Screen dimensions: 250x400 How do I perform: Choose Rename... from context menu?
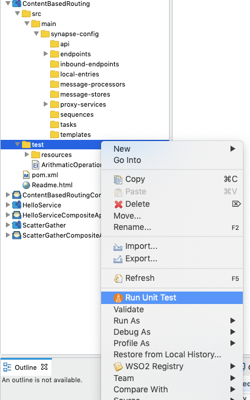[172, 228]
